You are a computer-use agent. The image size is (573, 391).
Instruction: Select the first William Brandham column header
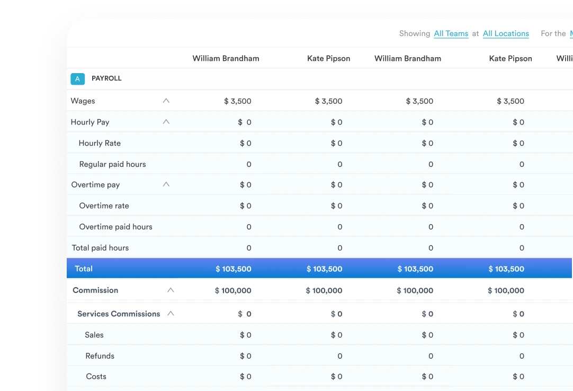click(x=226, y=58)
